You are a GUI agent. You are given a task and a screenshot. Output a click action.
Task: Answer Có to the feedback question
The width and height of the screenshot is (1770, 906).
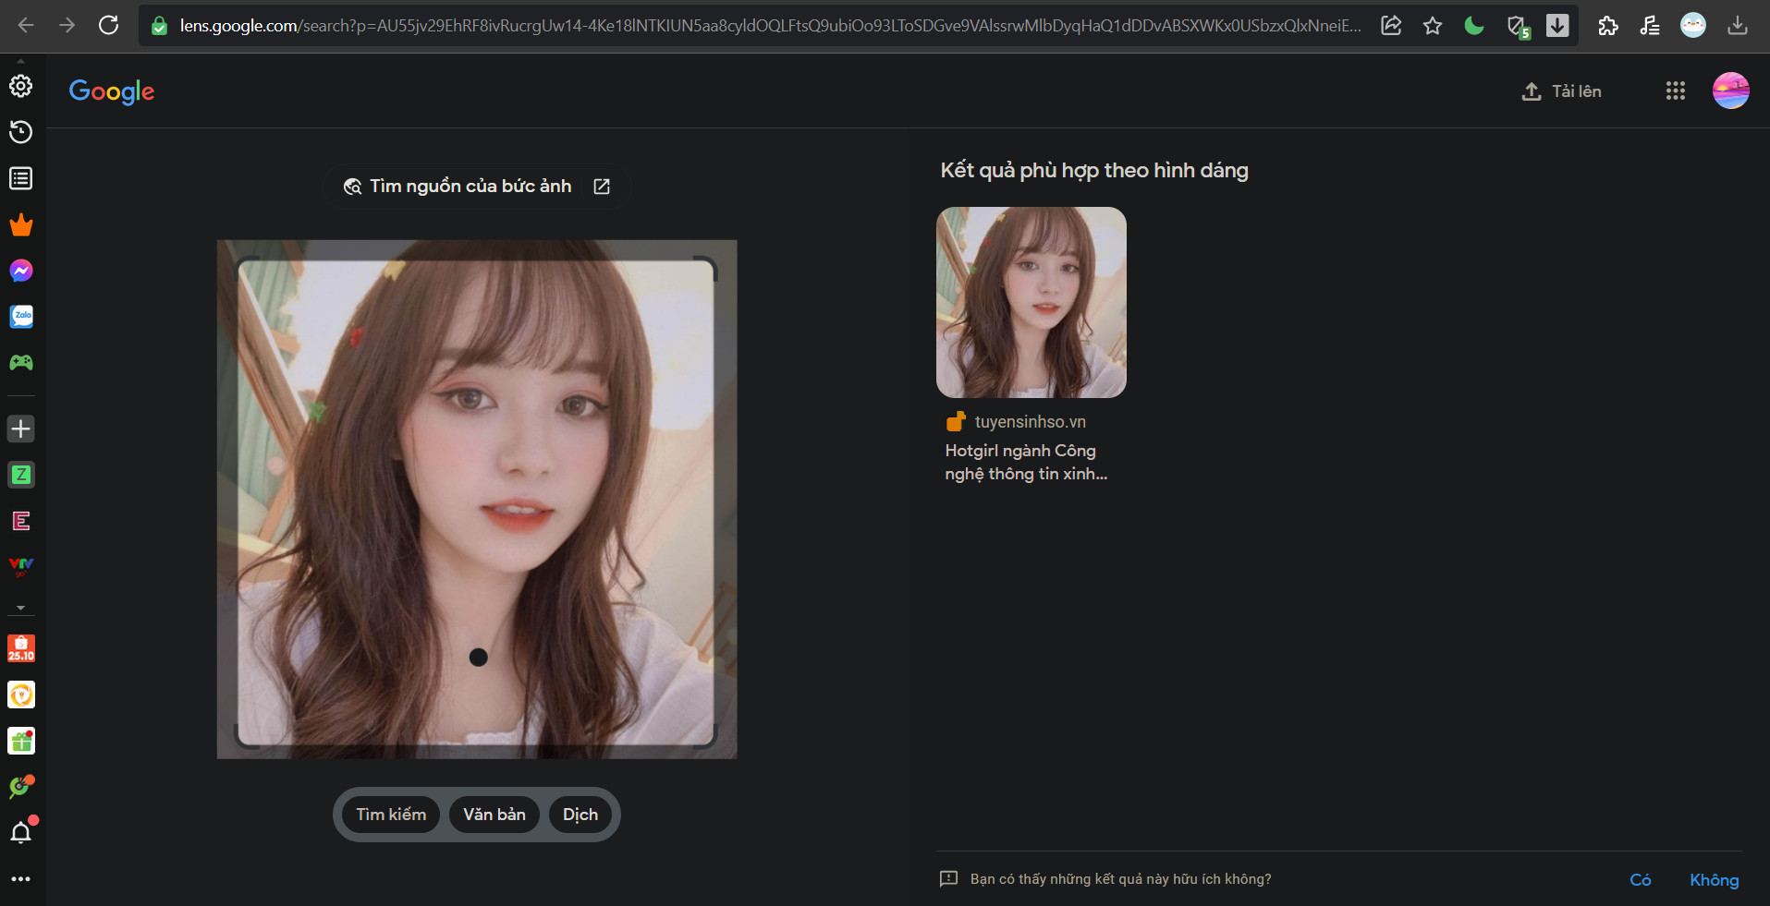pyautogui.click(x=1640, y=879)
